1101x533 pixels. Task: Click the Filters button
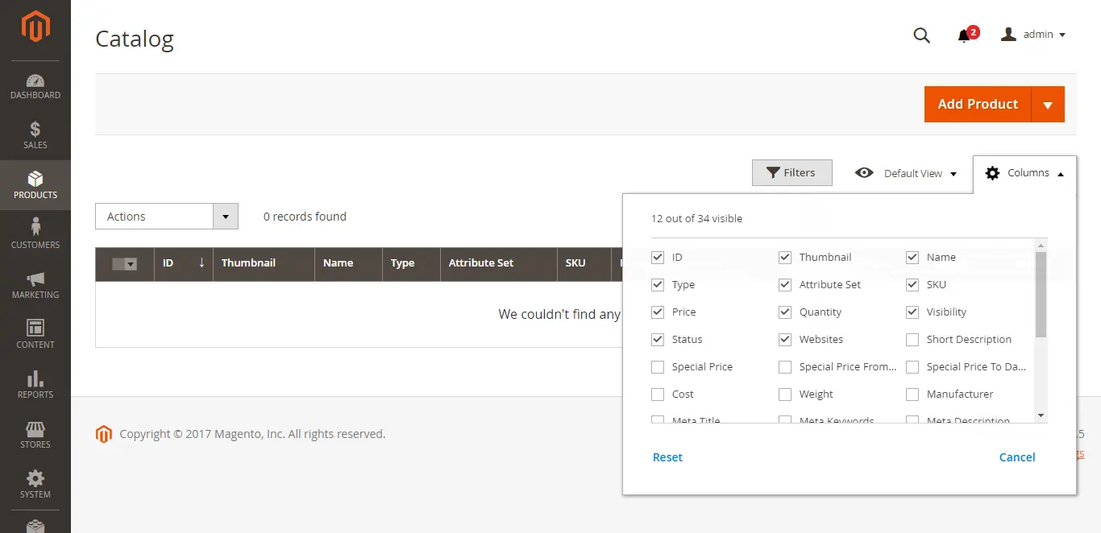click(x=791, y=173)
